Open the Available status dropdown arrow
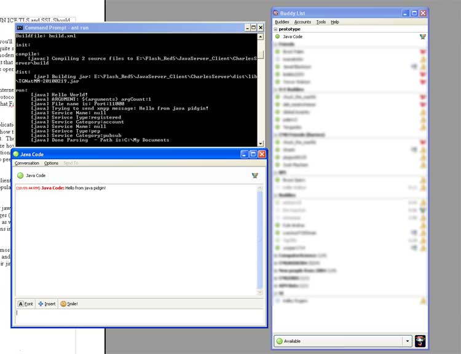 407,341
